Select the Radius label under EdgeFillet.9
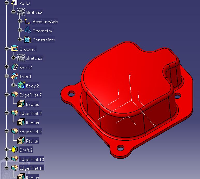 click(x=32, y=141)
